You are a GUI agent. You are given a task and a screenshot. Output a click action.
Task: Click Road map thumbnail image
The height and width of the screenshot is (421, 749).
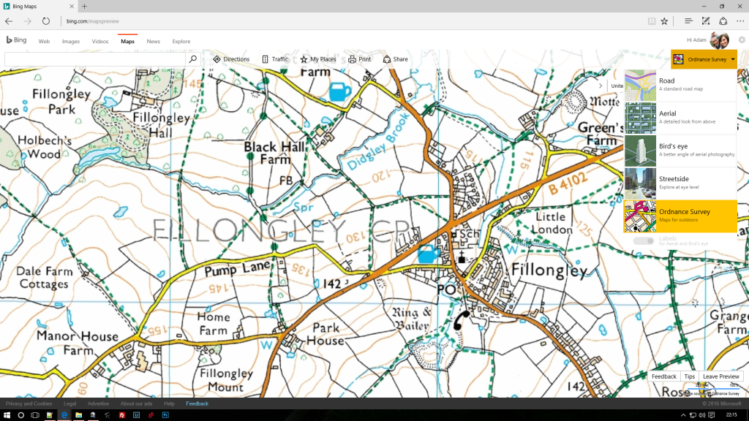click(x=640, y=85)
